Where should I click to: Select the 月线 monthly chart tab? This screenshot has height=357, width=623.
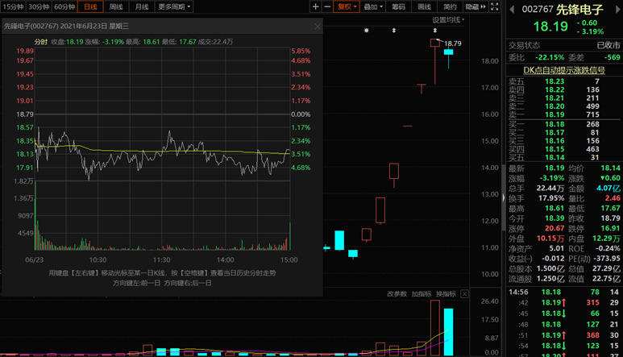click(142, 6)
